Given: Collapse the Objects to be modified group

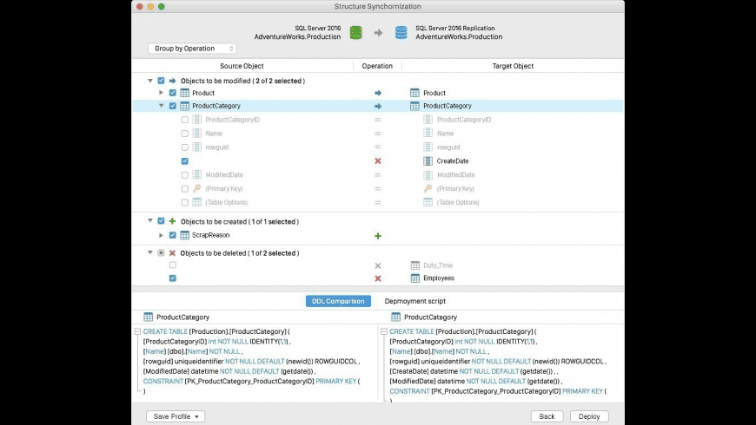Looking at the screenshot, I should click(x=149, y=81).
